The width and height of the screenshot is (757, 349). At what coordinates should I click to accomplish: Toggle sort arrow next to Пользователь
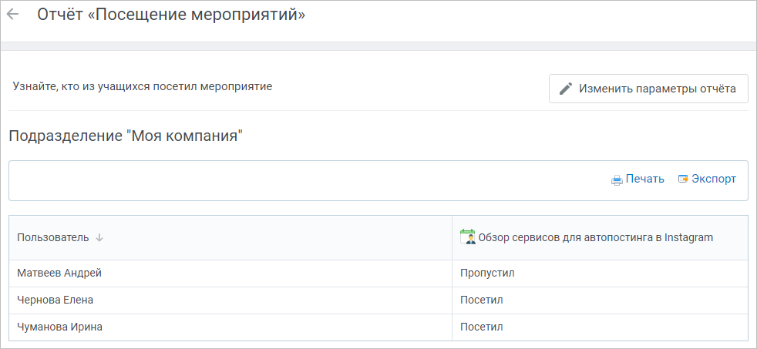(x=99, y=237)
